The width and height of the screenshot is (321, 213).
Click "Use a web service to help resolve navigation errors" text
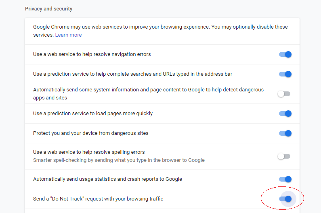pos(92,54)
